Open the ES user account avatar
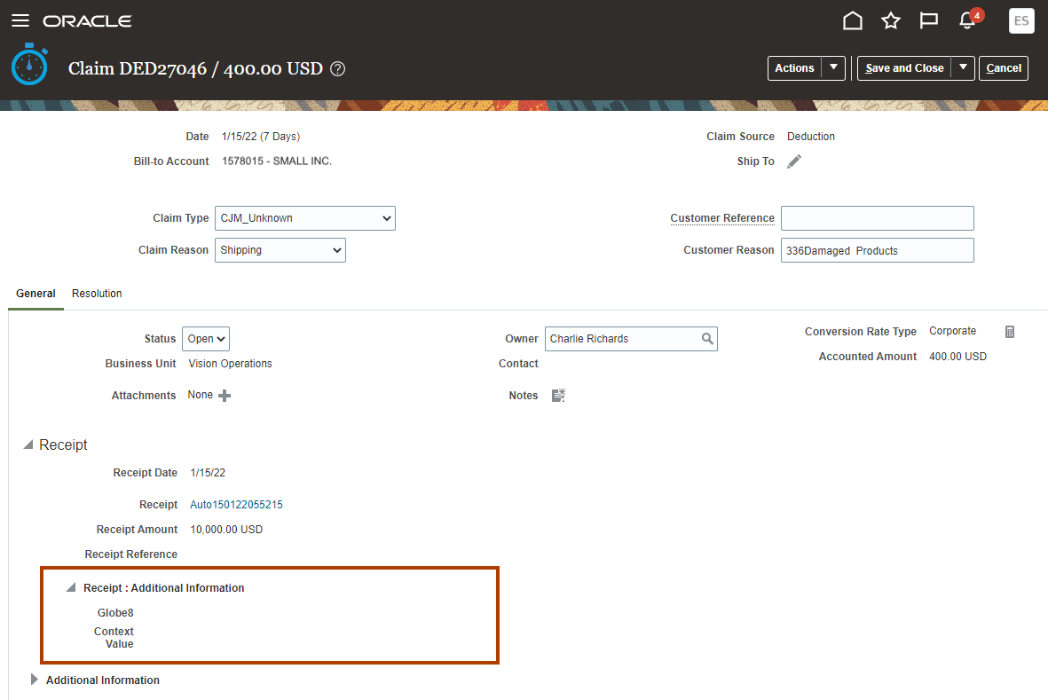The width and height of the screenshot is (1048, 700). pyautogui.click(x=1020, y=20)
